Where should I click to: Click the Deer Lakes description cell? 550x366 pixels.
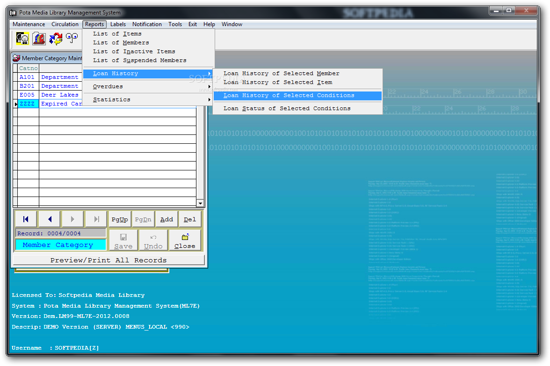pos(60,95)
